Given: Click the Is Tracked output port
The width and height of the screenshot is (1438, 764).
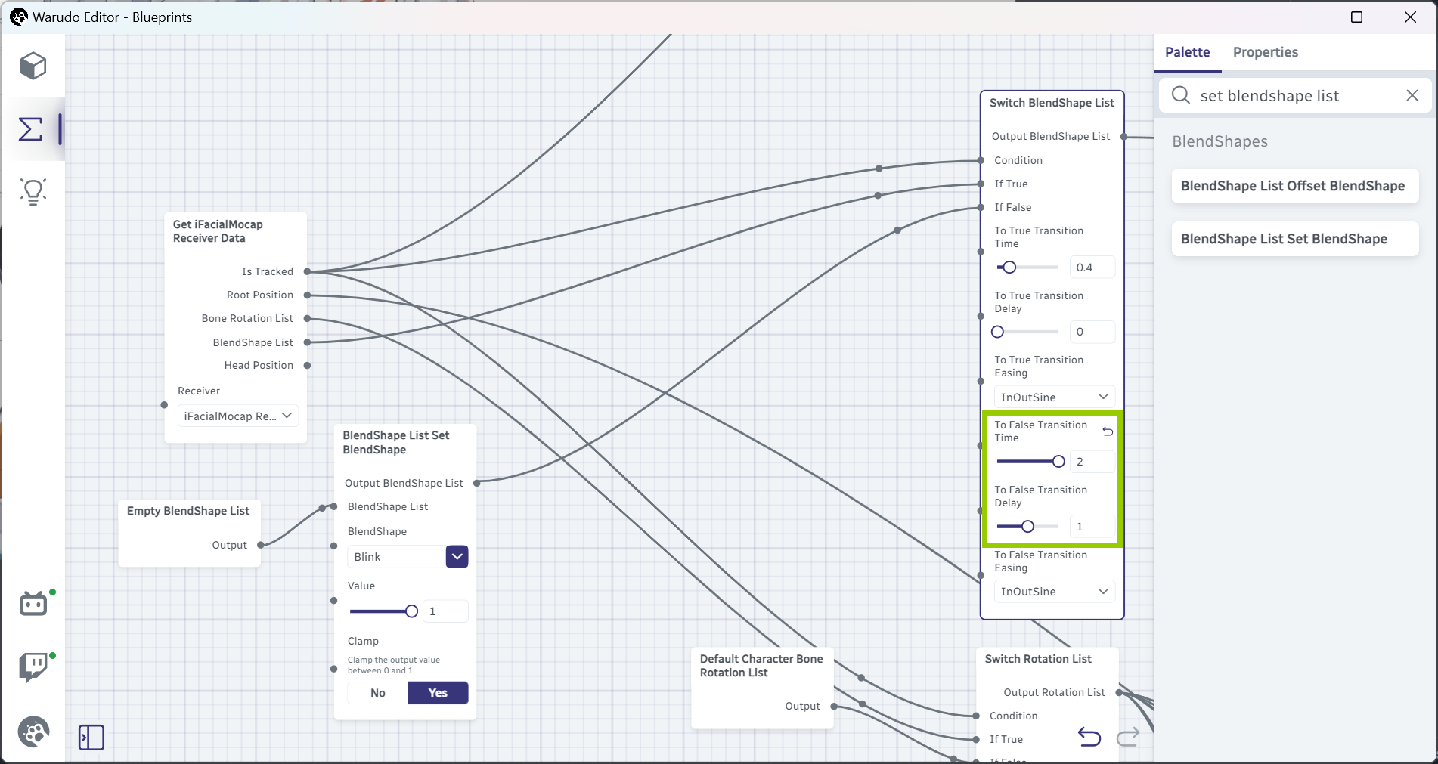Looking at the screenshot, I should point(308,271).
